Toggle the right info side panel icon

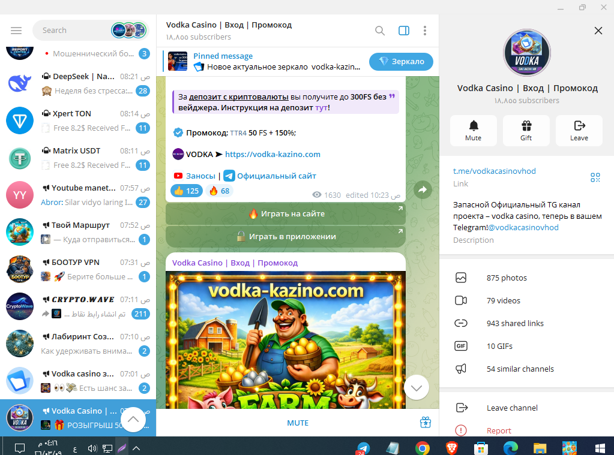404,31
